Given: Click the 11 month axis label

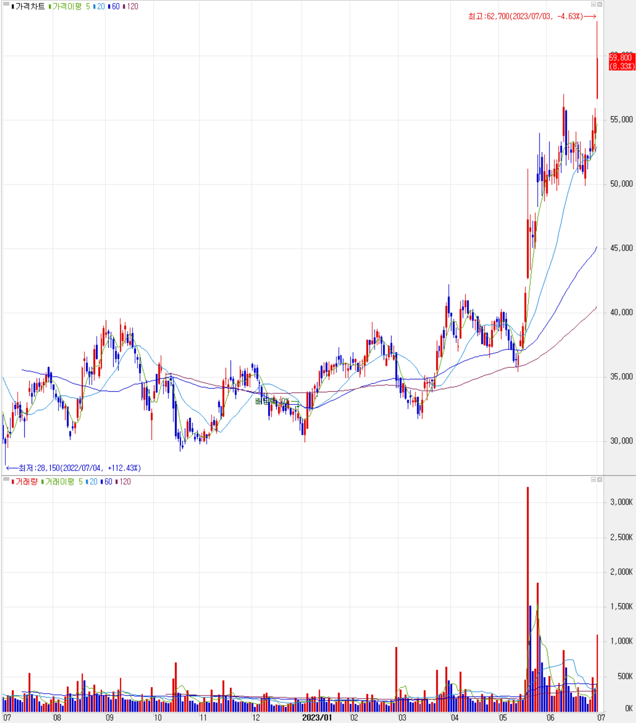Looking at the screenshot, I should coord(203,718).
